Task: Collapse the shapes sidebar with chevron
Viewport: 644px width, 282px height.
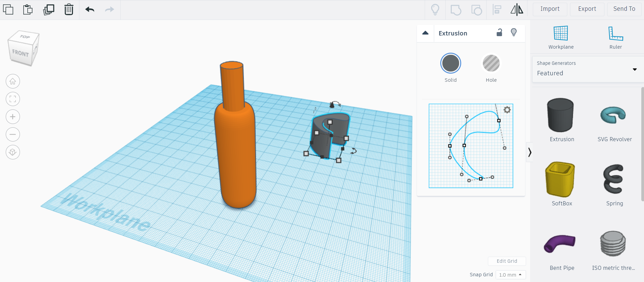Action: [x=529, y=152]
